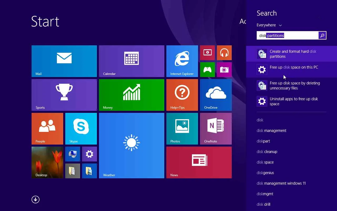
Task: Open the Skype tile
Action: [x=81, y=129]
